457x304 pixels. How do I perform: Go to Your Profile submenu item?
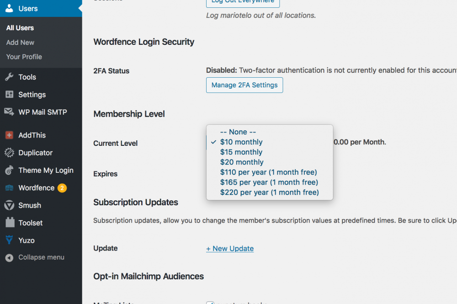point(24,57)
